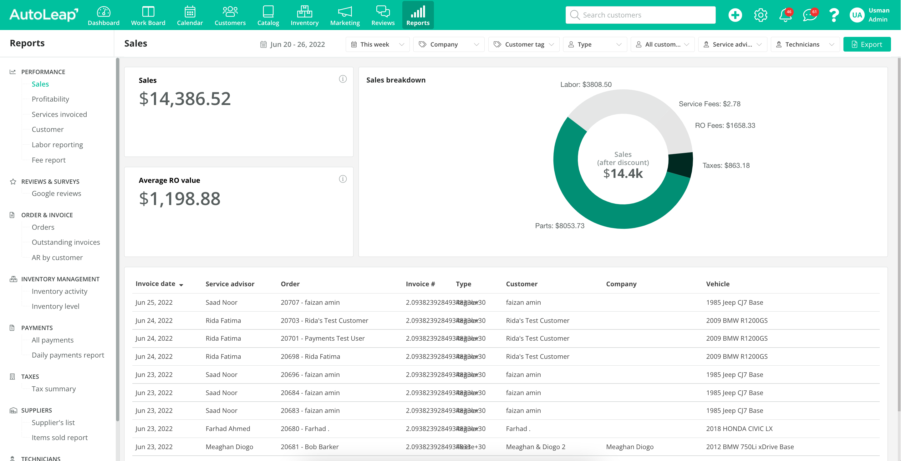Select Profitability in the Reports sidebar
This screenshot has width=901, height=461.
(x=50, y=99)
